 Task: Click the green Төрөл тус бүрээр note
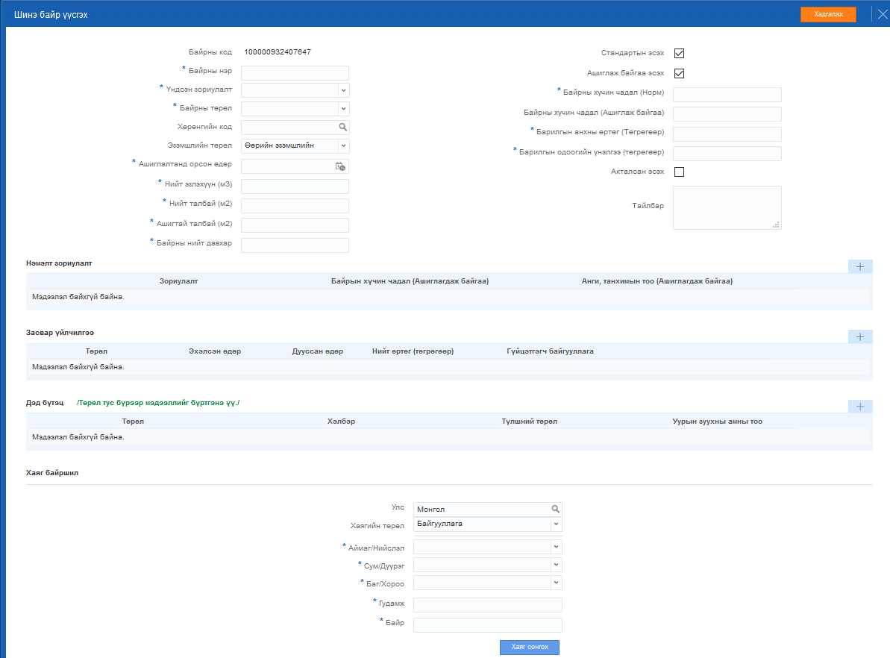pos(158,403)
